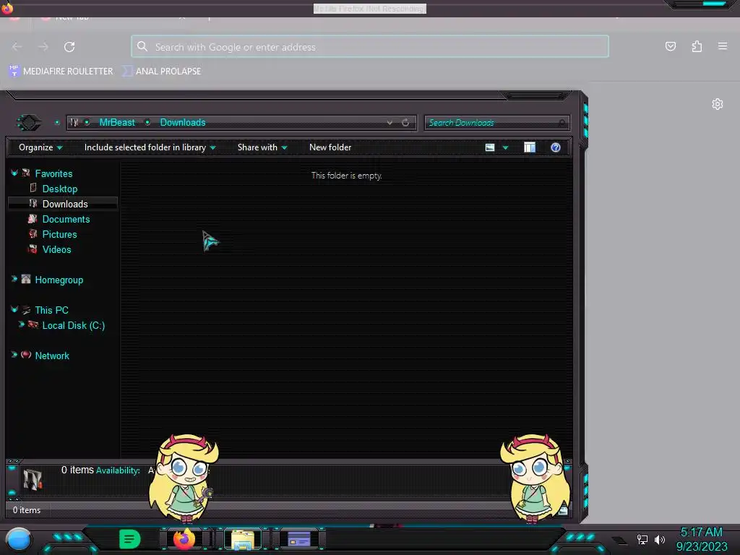This screenshot has height=555, width=740.
Task: Open the MEDIAFIRE ROULETTER bookmark
Action: point(61,72)
